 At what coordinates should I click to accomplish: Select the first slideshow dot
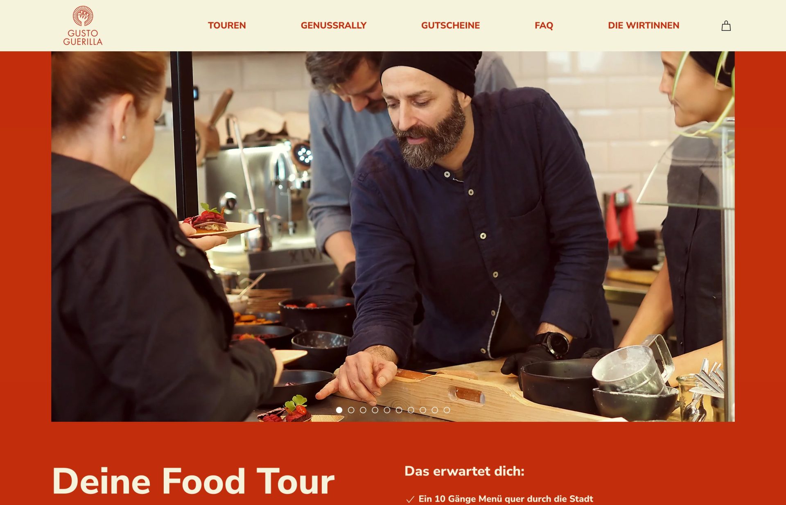[339, 410]
